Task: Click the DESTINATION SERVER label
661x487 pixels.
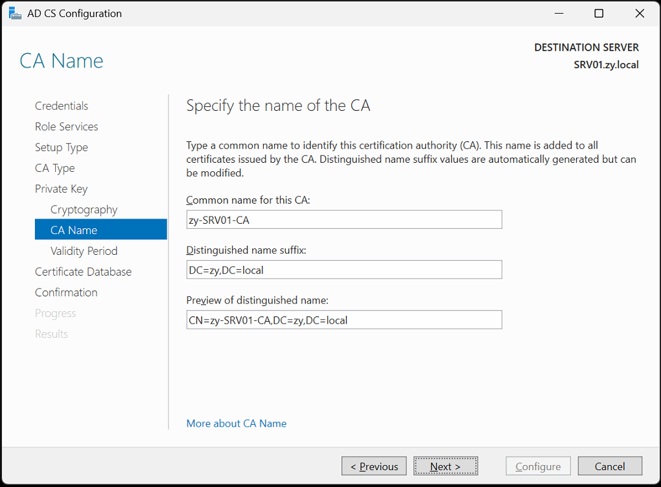Action: pyautogui.click(x=586, y=47)
